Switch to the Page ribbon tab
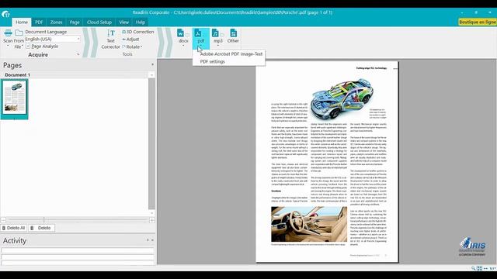497x279 pixels. pyautogui.click(x=75, y=22)
